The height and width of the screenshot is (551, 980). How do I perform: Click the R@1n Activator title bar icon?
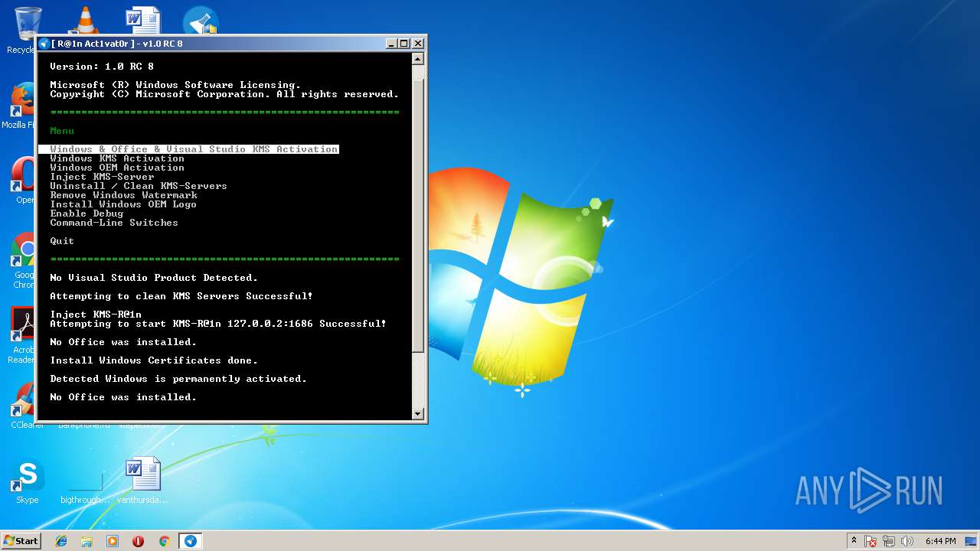[44, 44]
